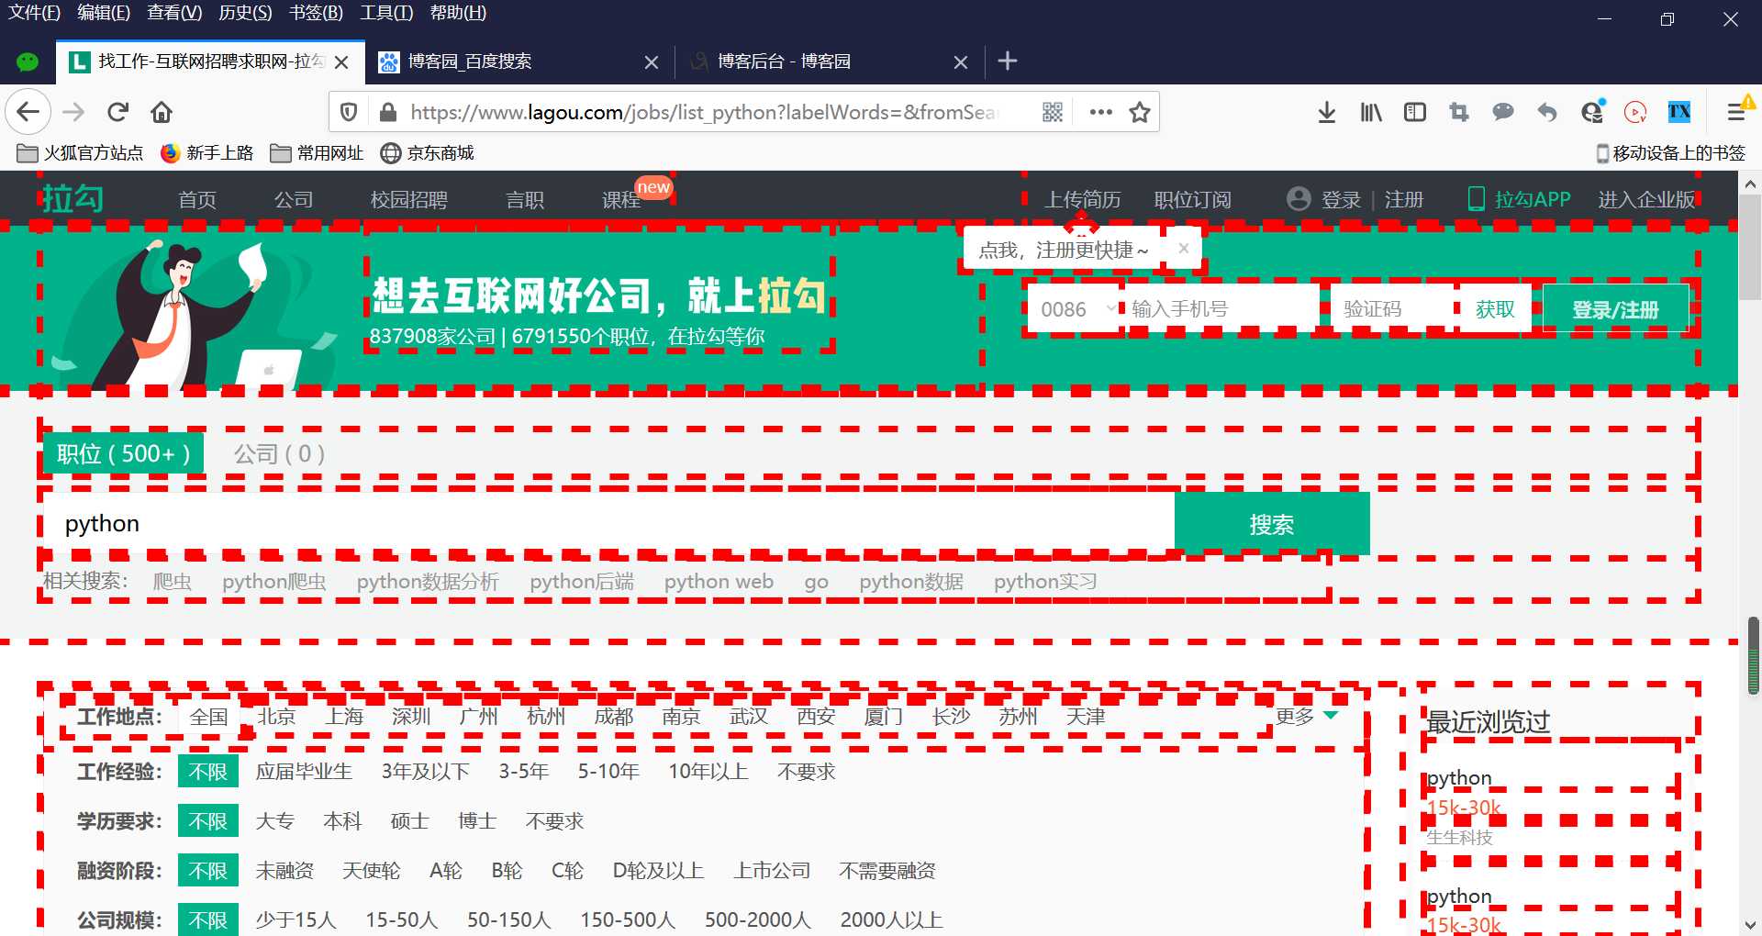The width and height of the screenshot is (1762, 936).
Task: Filter by 应届毕业生 experience
Action: click(x=304, y=772)
